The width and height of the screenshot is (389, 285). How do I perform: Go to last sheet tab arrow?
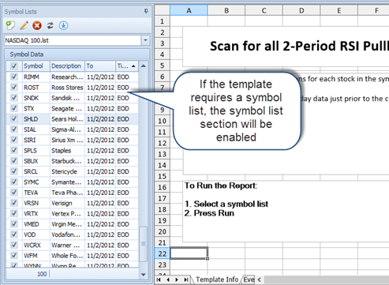tap(186, 279)
